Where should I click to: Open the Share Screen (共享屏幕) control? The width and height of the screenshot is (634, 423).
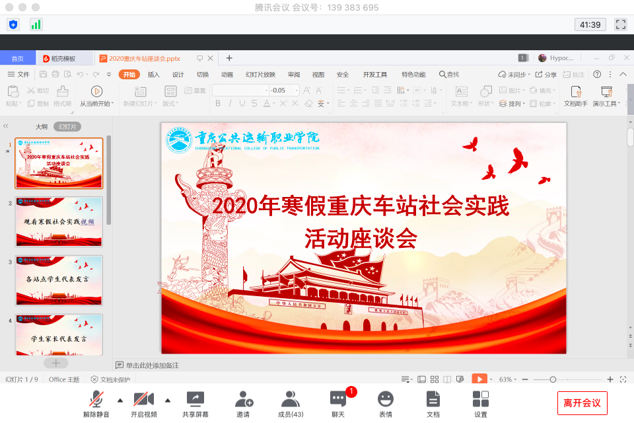[x=195, y=403]
